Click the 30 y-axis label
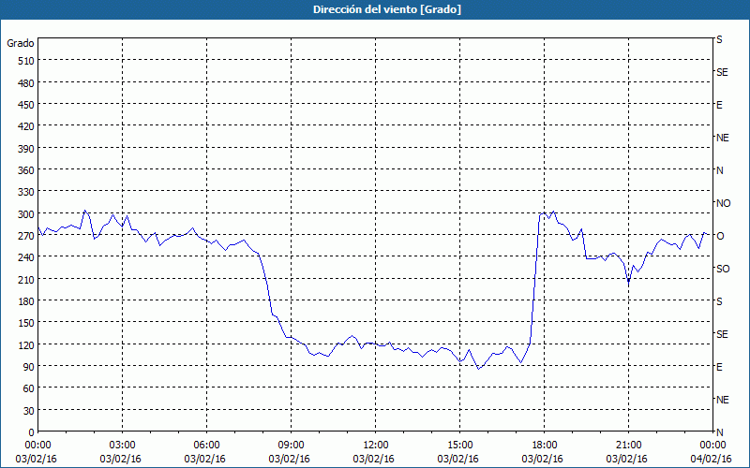750x468 pixels. click(29, 411)
